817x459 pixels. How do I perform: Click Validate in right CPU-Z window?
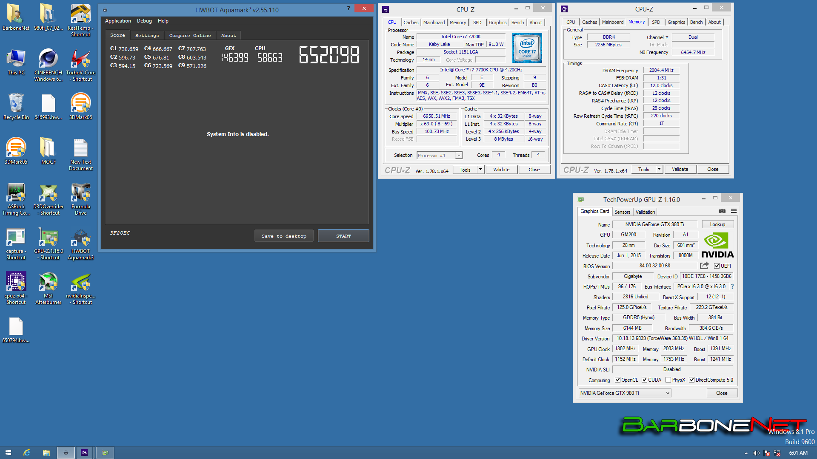click(680, 169)
